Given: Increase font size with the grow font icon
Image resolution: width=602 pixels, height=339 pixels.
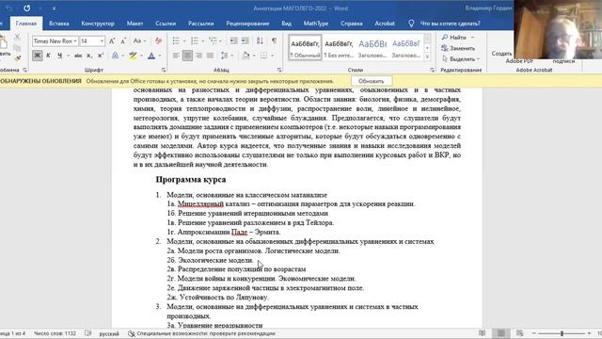Looking at the screenshot, I should (x=112, y=41).
